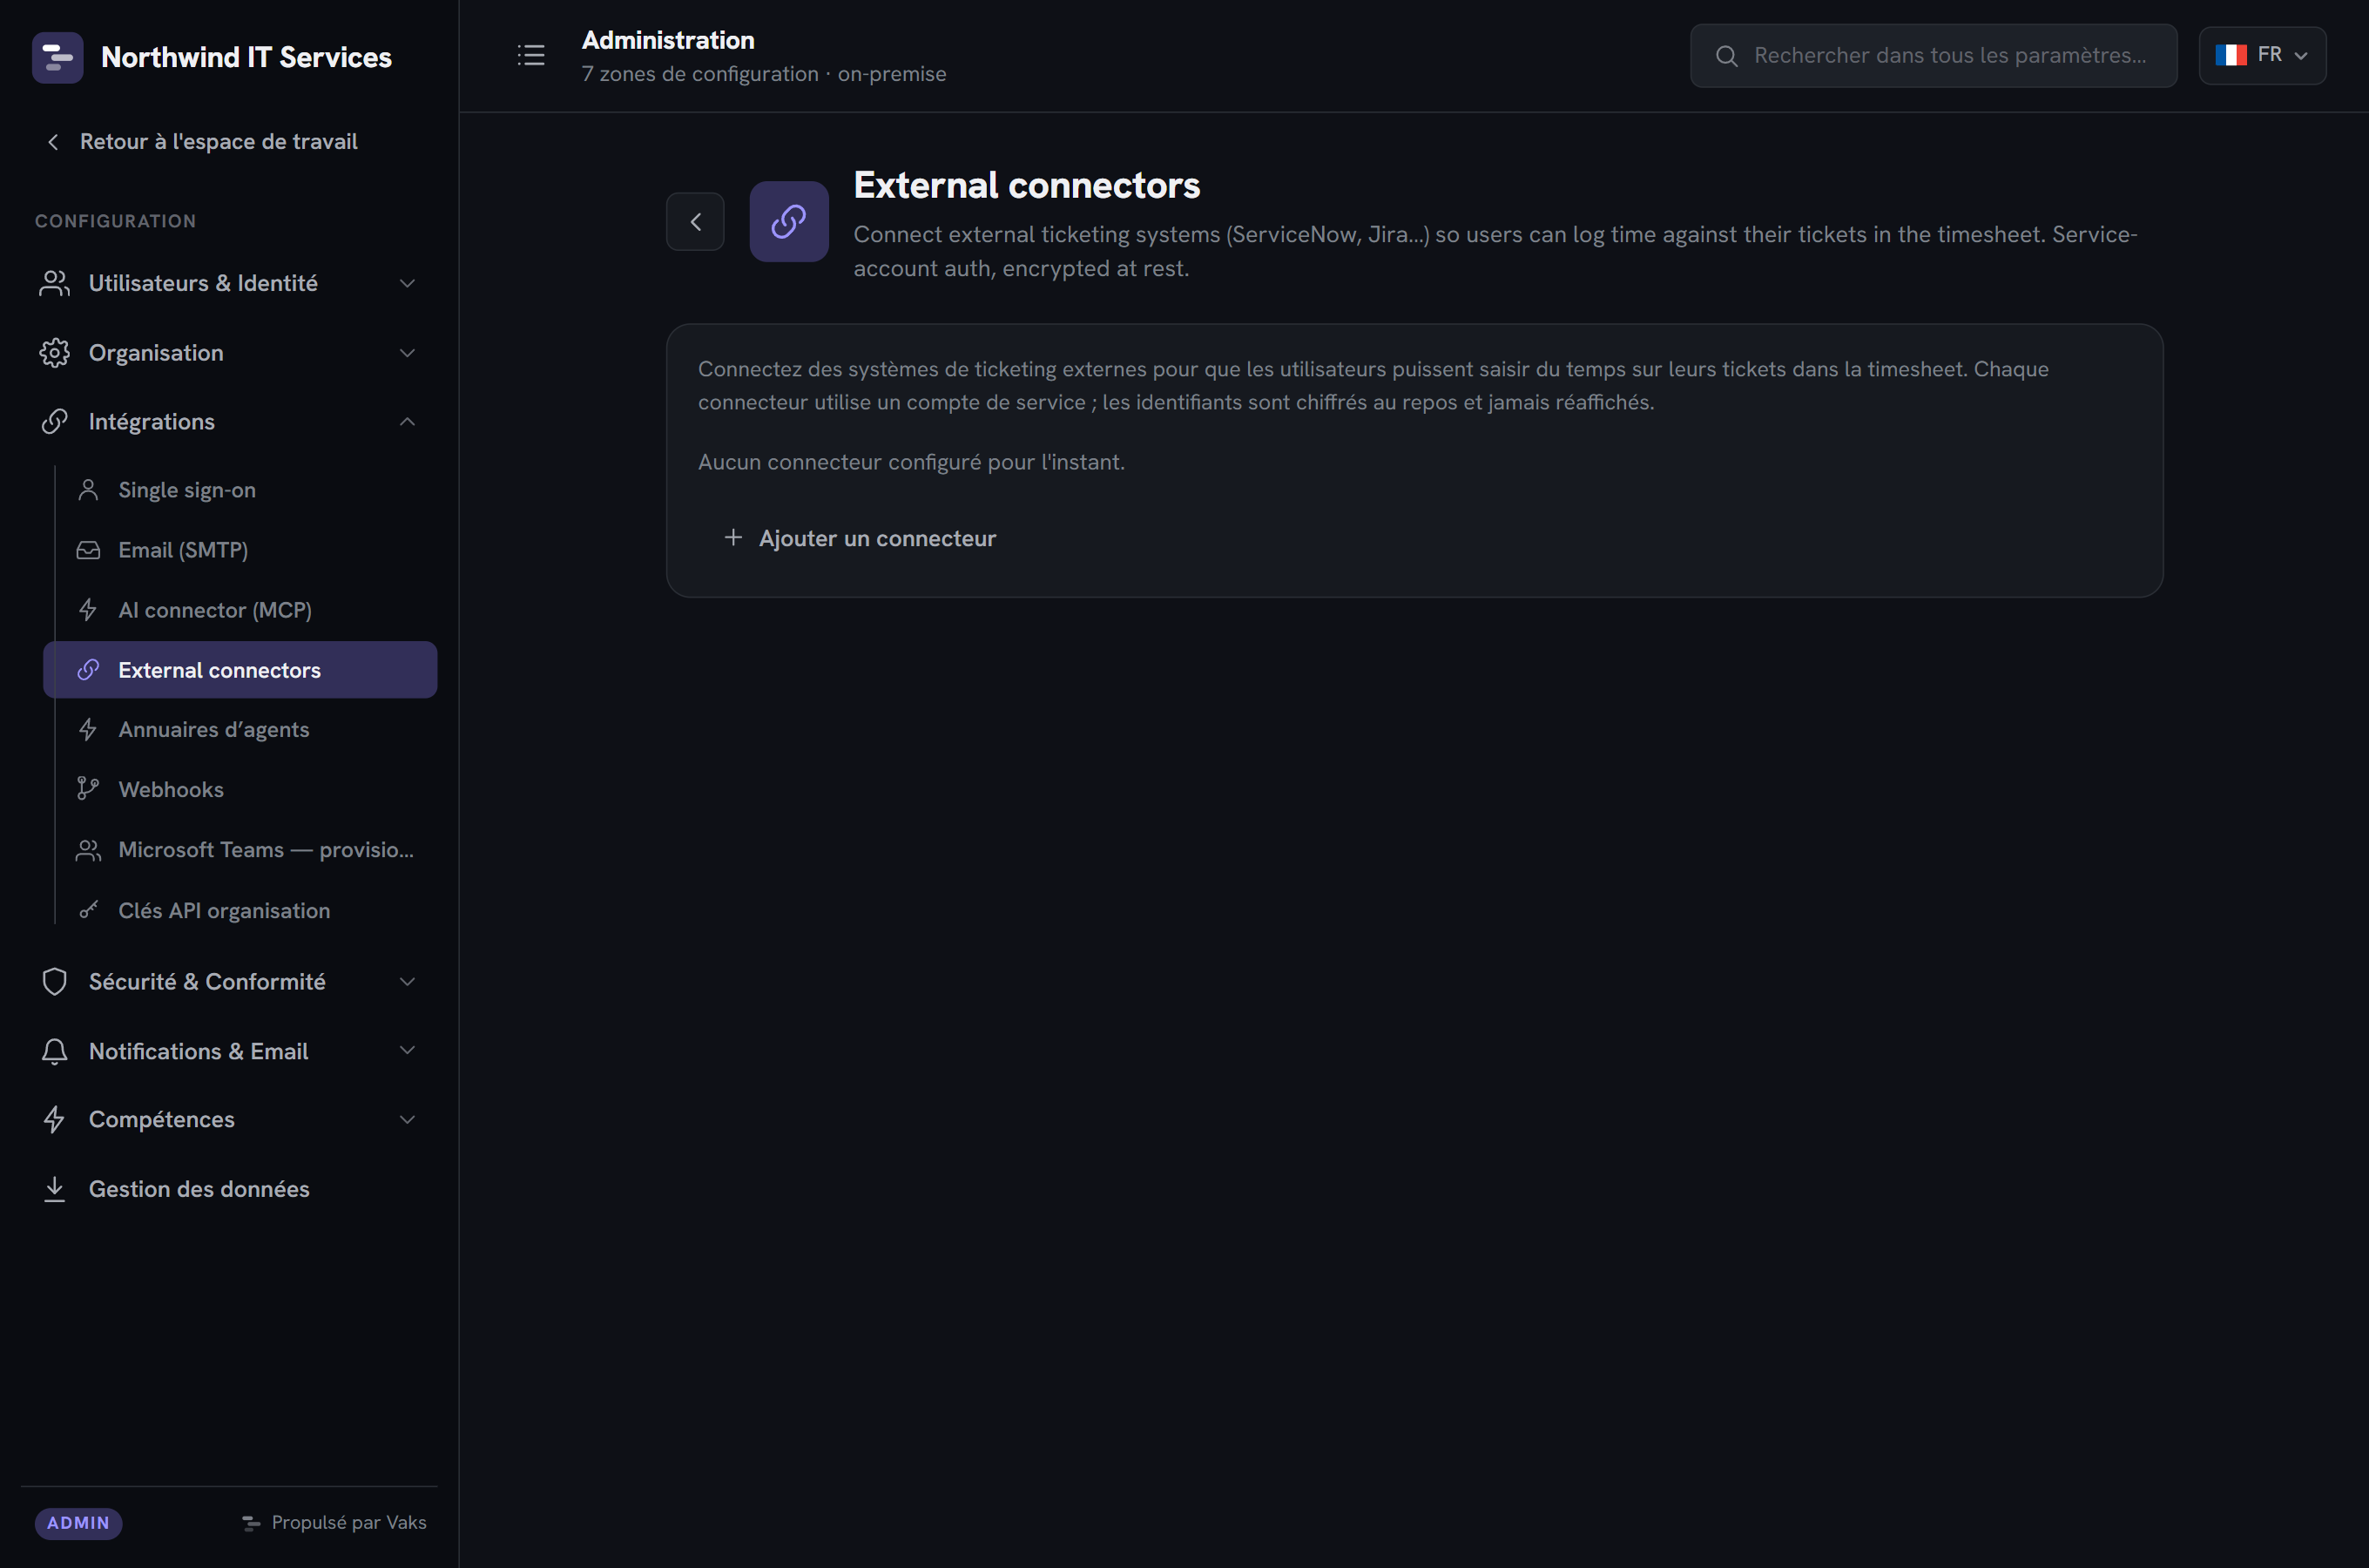
Task: Click the text 'Aucun connecteur configuré pour l'instant.'
Action: (911, 462)
